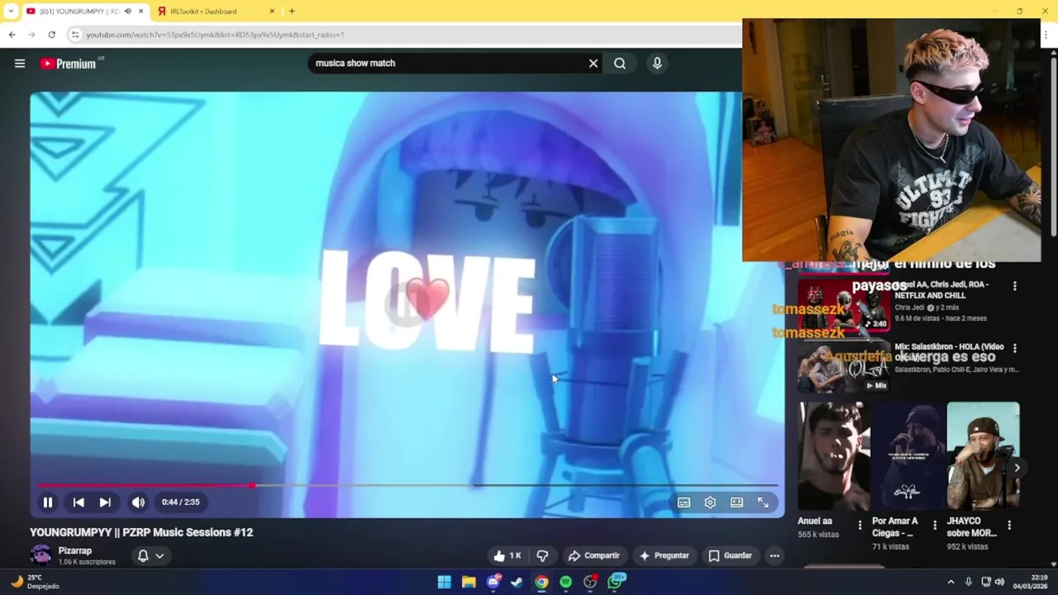Image resolution: width=1058 pixels, height=595 pixels.
Task: Open File Explorer from taskbar
Action: (x=469, y=582)
